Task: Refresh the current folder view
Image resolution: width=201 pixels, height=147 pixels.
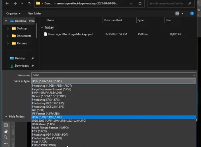Action: 140,4
